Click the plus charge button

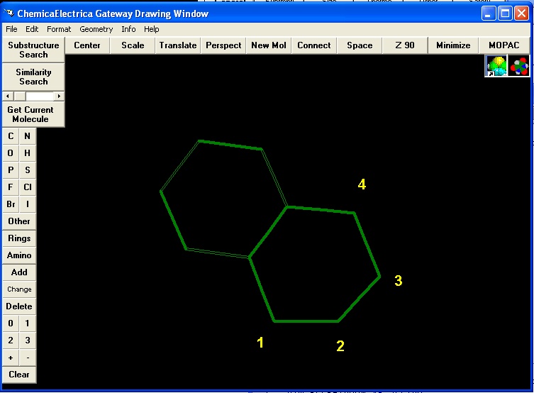[x=11, y=358]
